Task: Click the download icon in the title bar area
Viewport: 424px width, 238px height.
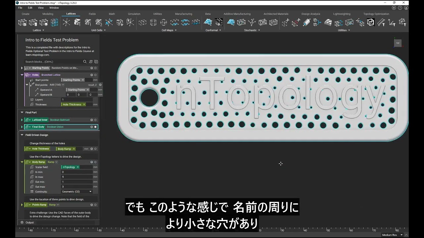Action: point(394,8)
